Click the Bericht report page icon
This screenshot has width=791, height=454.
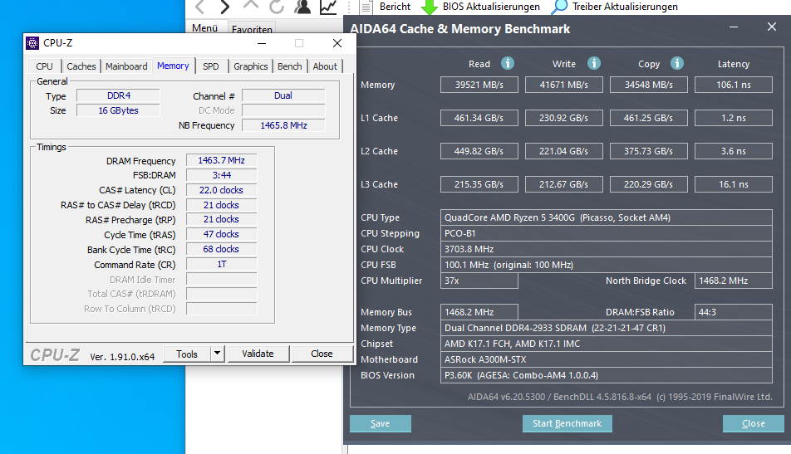[x=366, y=7]
